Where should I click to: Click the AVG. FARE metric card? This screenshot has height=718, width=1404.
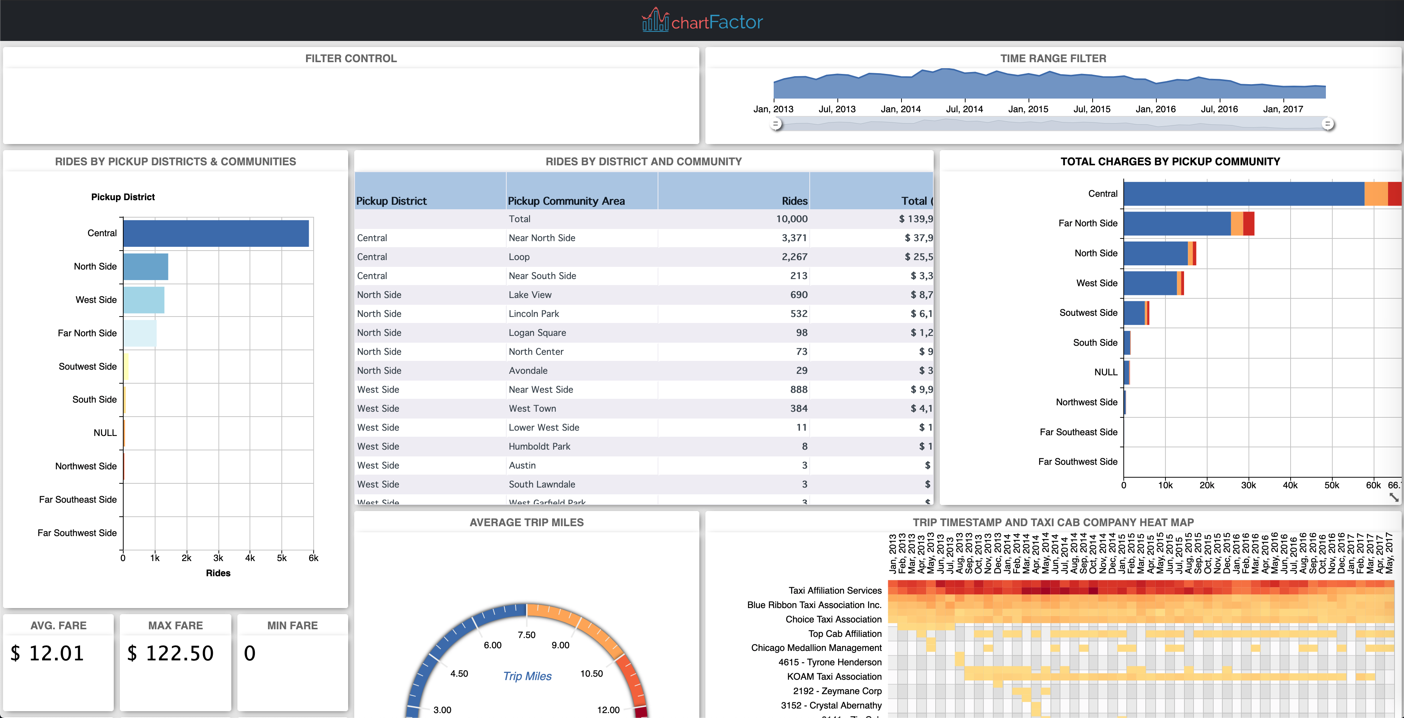[58, 654]
